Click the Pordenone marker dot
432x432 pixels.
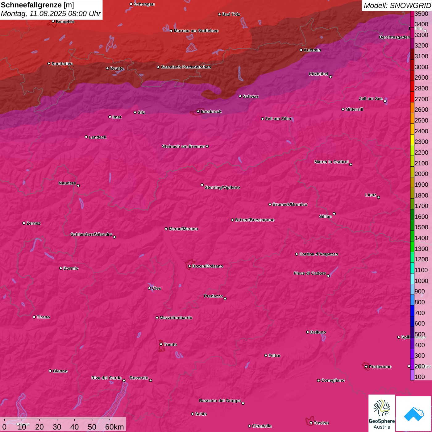366,367
